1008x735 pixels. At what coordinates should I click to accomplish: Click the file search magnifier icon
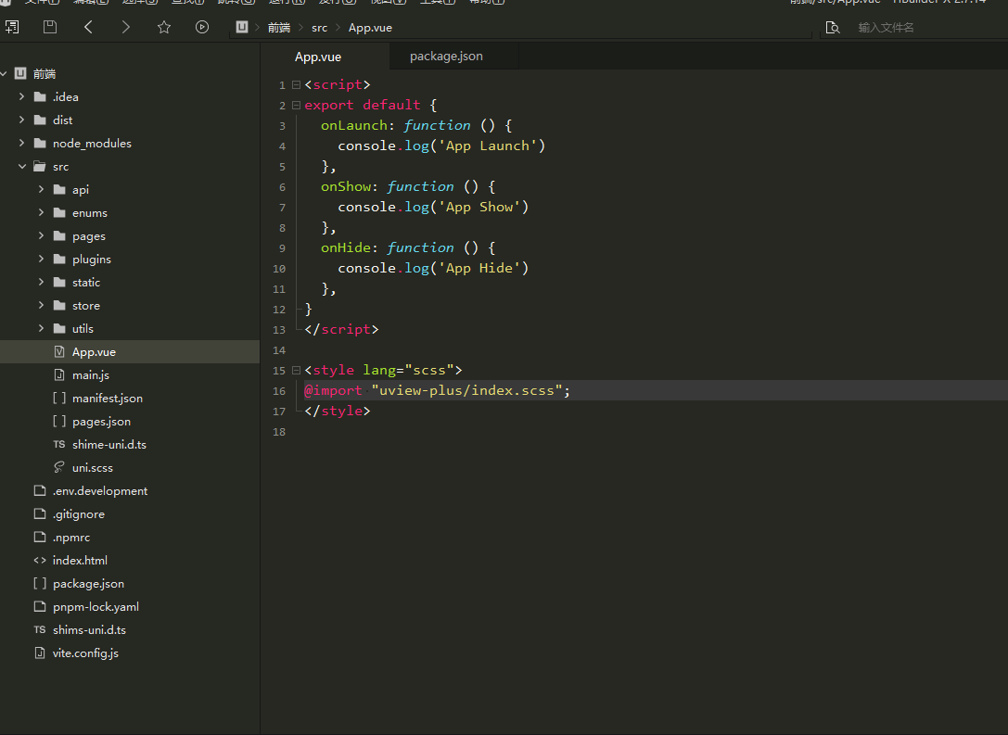coord(833,28)
